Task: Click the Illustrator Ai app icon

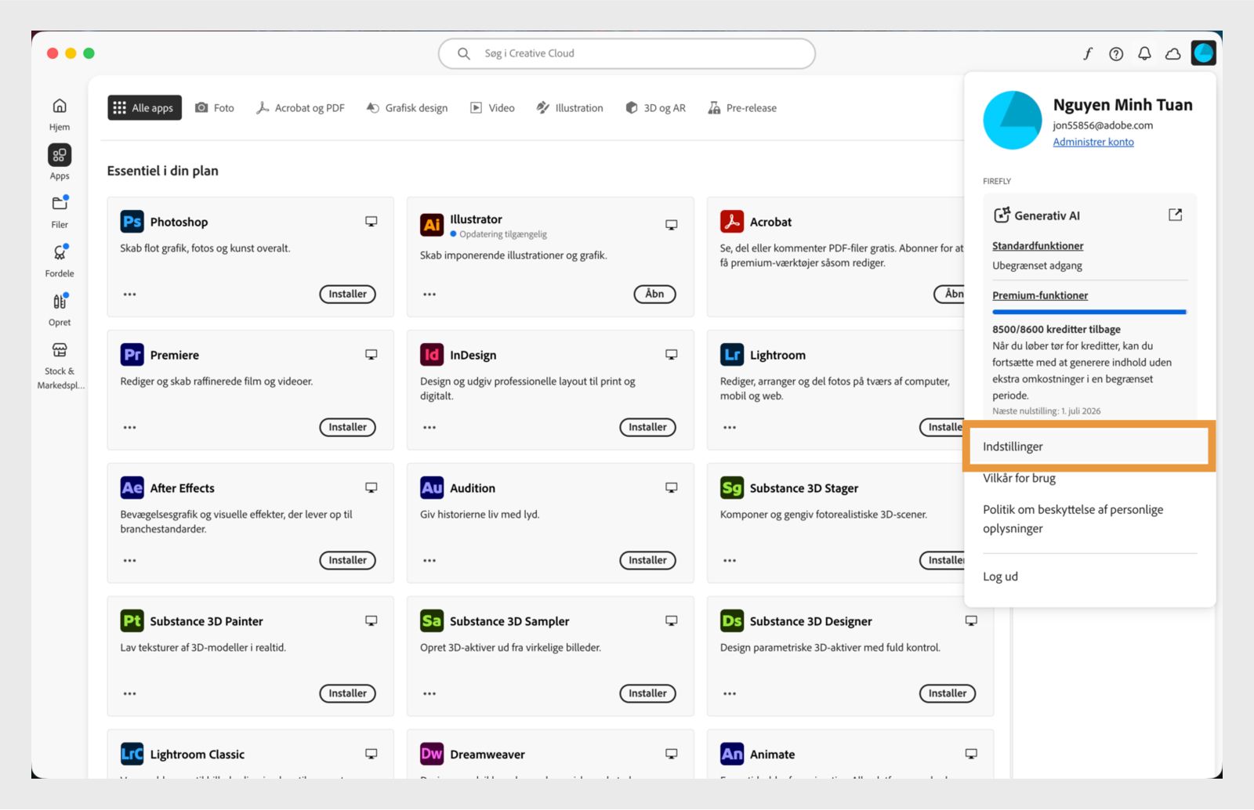Action: click(432, 225)
